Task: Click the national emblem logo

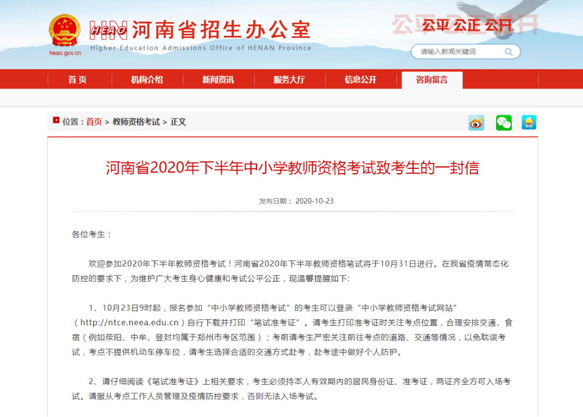Action: [65, 30]
